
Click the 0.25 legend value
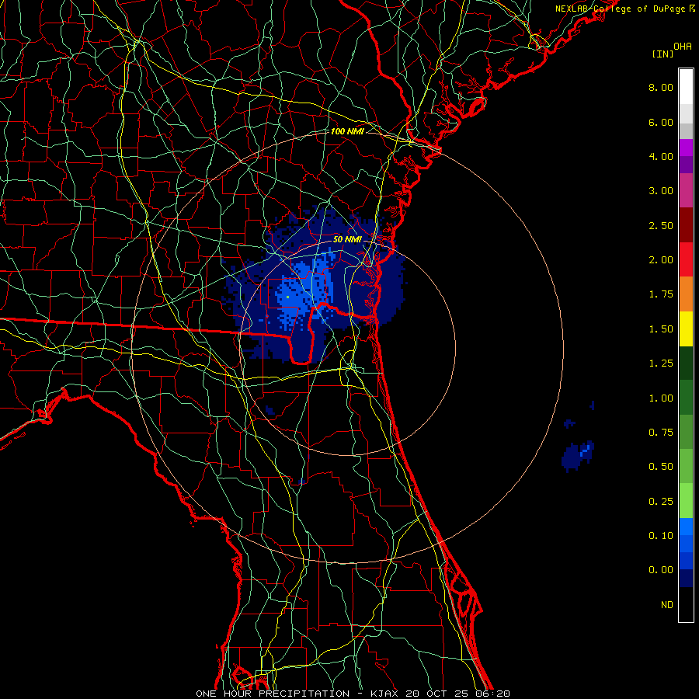coord(661,502)
